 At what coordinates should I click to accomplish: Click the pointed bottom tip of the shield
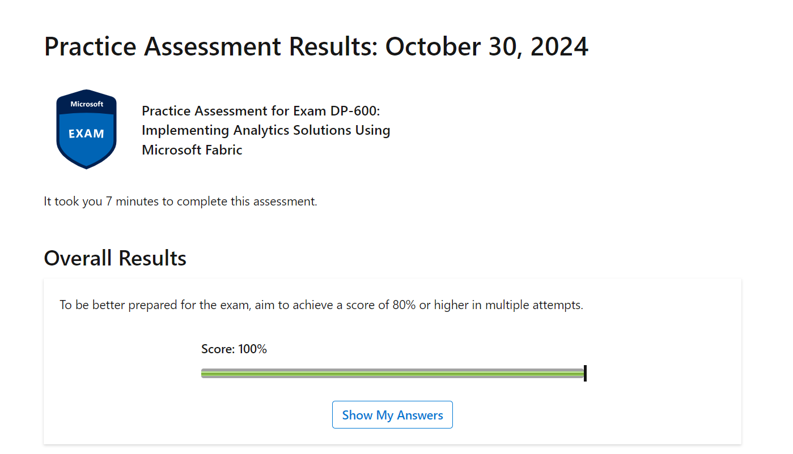point(86,166)
